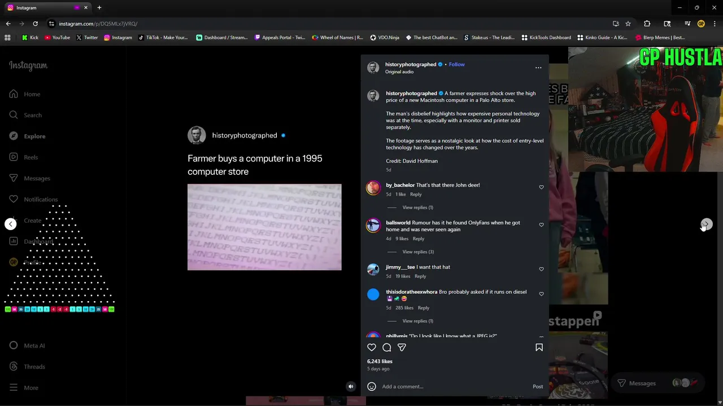
Task: Open the YouTube bookmark
Action: [x=57, y=38]
